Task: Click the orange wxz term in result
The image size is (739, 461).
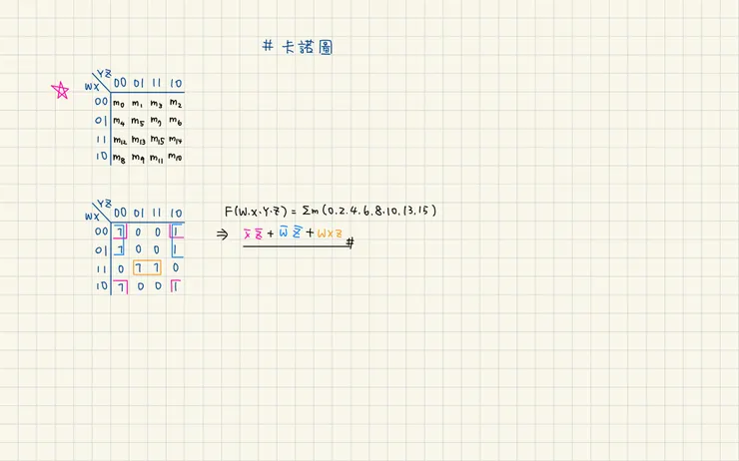Action: coord(330,233)
